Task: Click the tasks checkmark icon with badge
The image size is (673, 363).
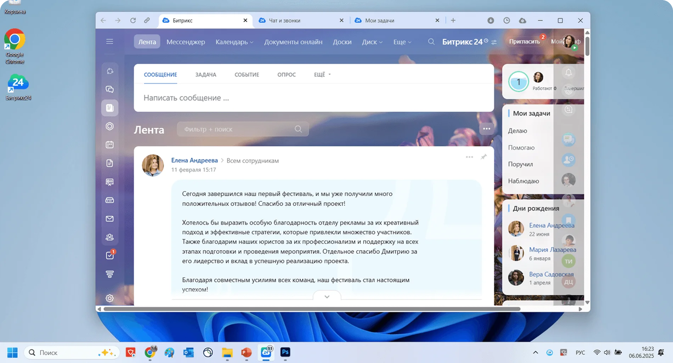Action: [110, 255]
